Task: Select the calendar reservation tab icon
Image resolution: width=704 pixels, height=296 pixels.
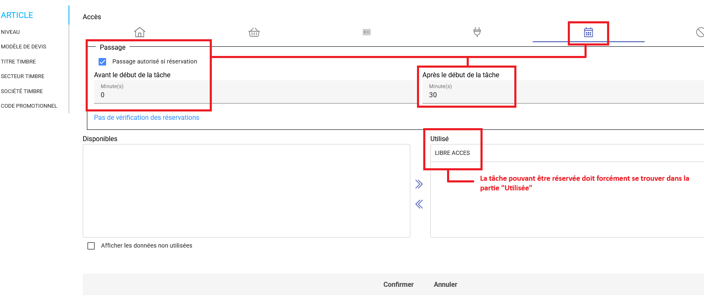Action: point(588,33)
